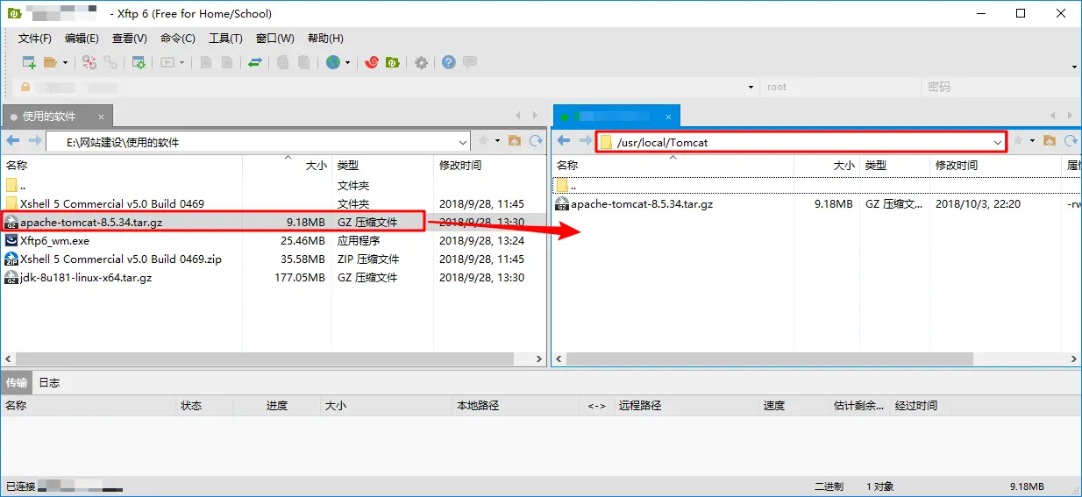Sort remote pane by 修改时间 column
Viewport: 1082px width, 497px height.
[996, 165]
